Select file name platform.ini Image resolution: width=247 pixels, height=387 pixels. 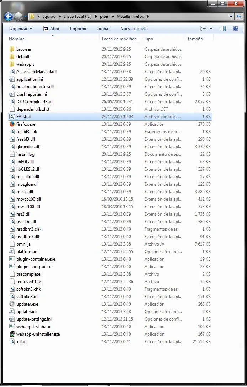pos(27,252)
